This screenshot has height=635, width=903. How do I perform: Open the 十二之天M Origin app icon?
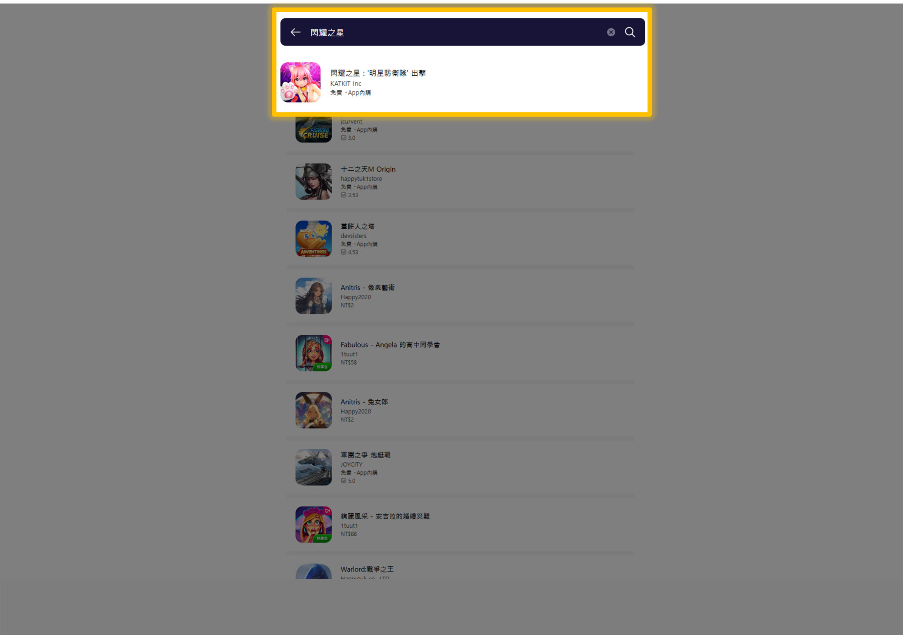[314, 182]
